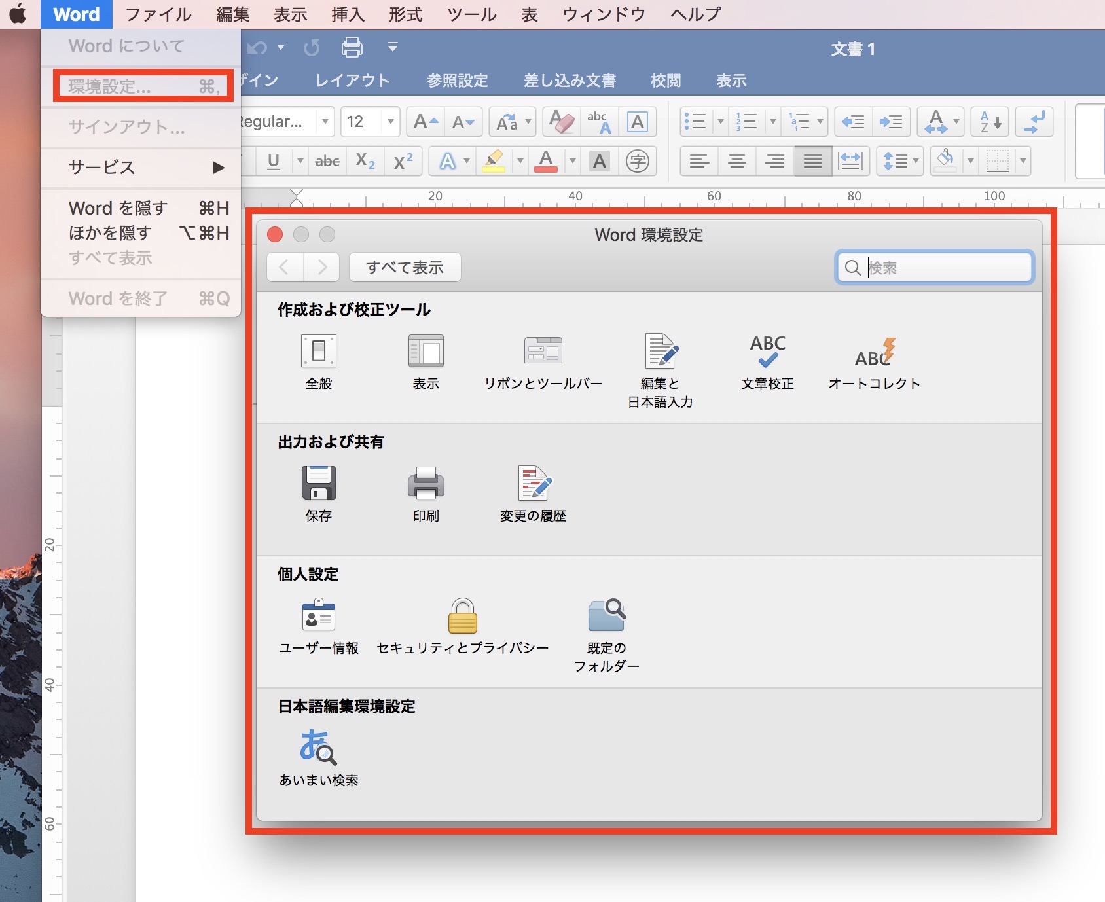Open the numbered list dropdown arrow
The image size is (1105, 902).
click(773, 122)
